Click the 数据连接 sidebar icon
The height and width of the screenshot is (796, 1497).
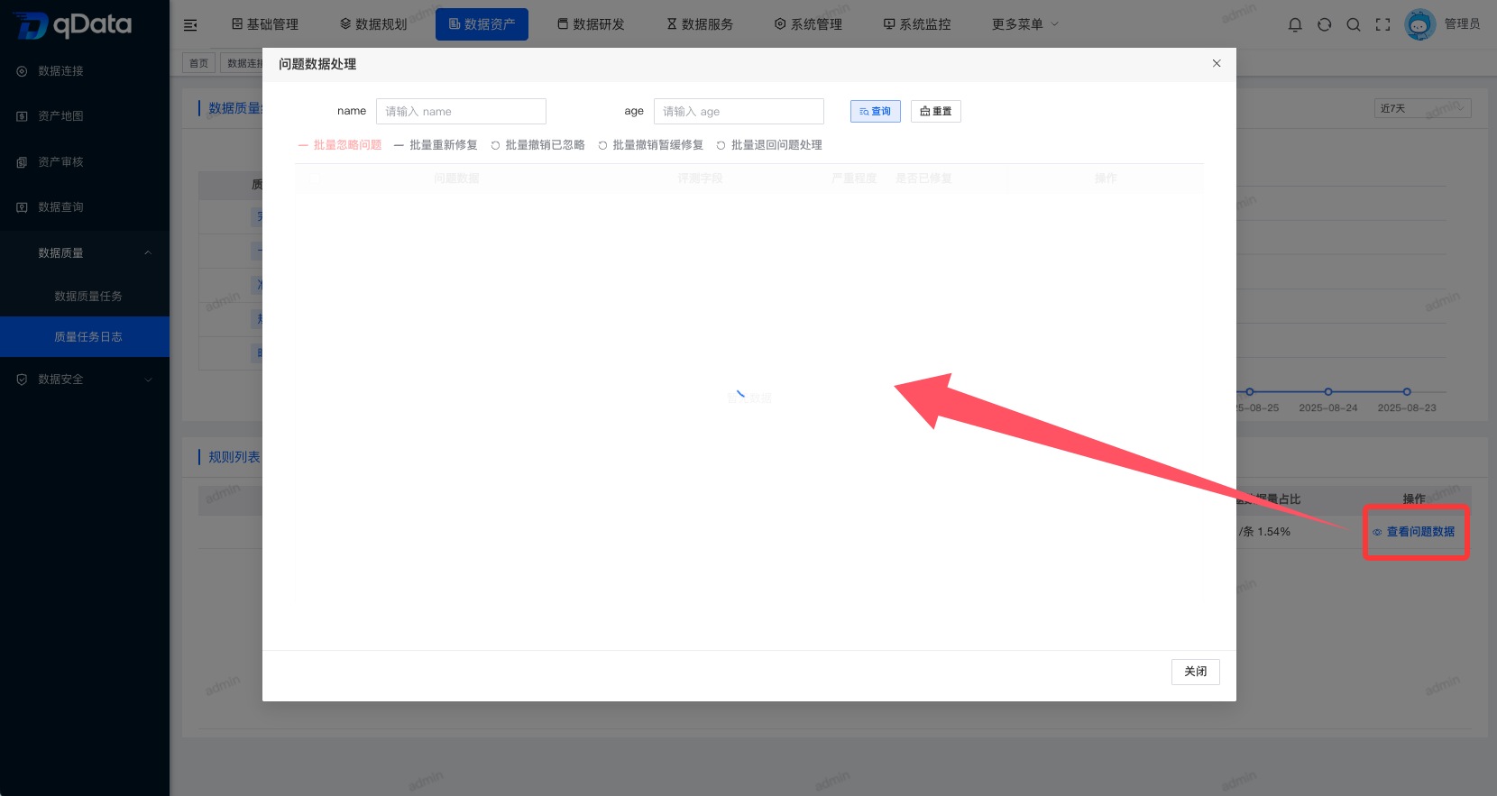[x=22, y=71]
